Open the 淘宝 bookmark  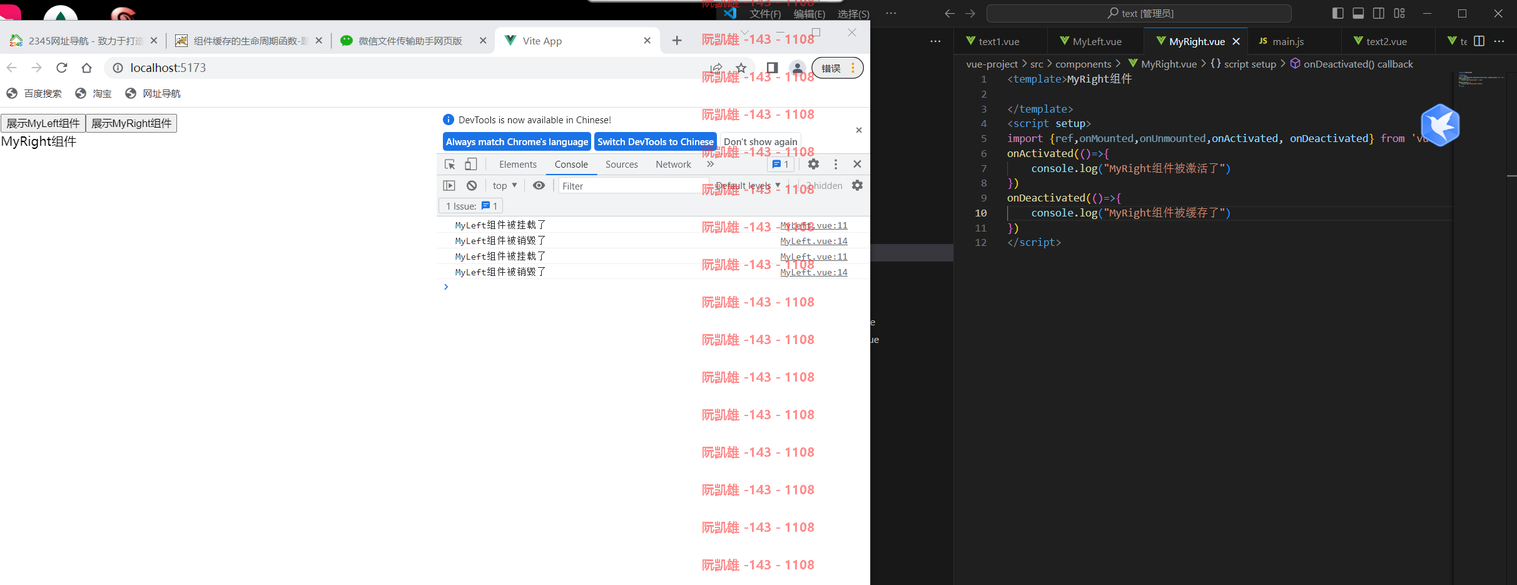(94, 93)
